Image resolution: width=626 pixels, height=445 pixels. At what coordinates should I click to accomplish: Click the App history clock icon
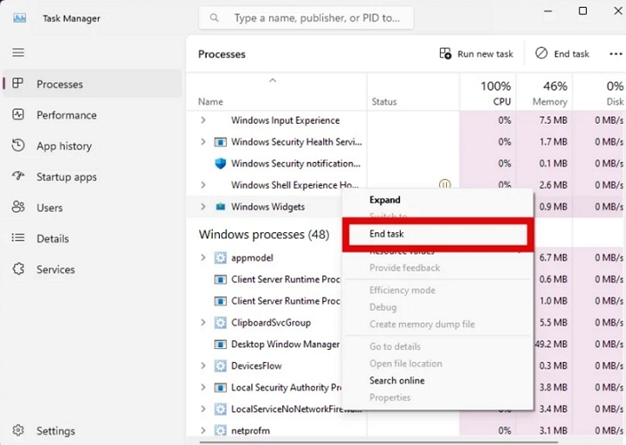[18, 145]
